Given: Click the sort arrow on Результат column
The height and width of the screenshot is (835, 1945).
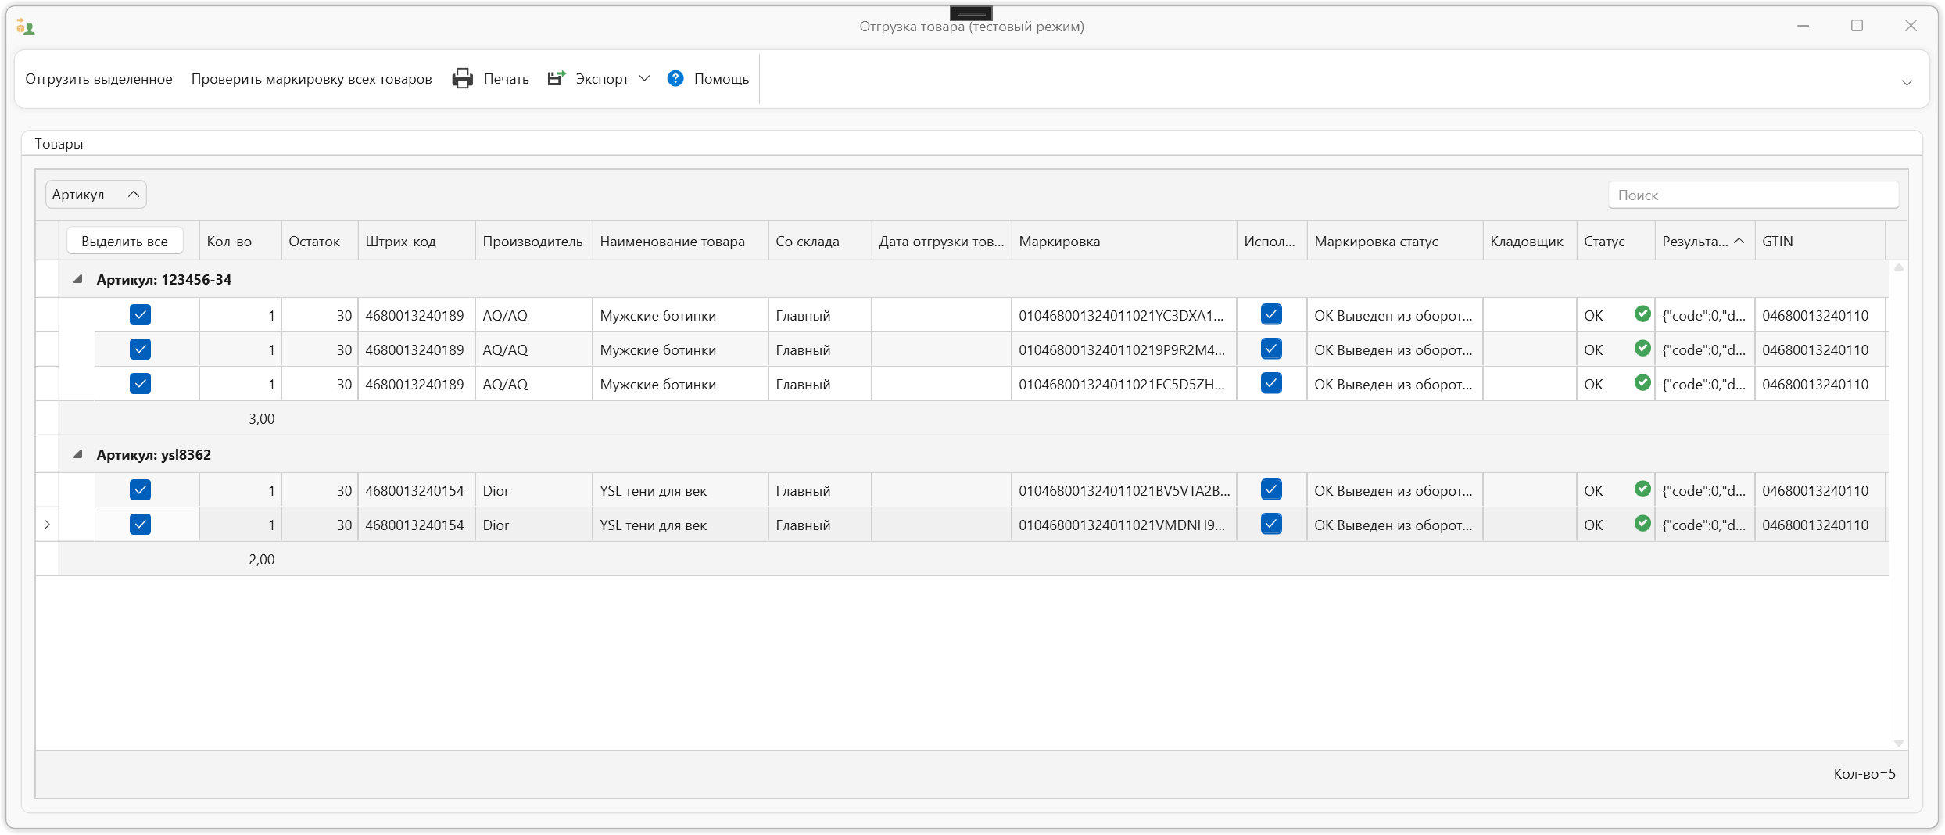Looking at the screenshot, I should [x=1739, y=242].
